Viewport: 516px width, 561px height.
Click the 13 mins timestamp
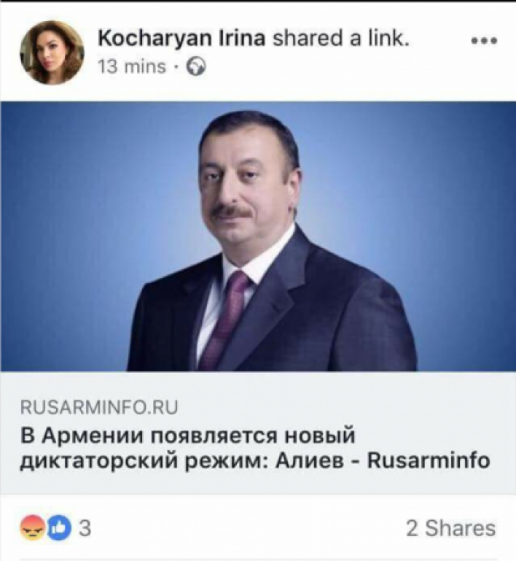pos(132,67)
